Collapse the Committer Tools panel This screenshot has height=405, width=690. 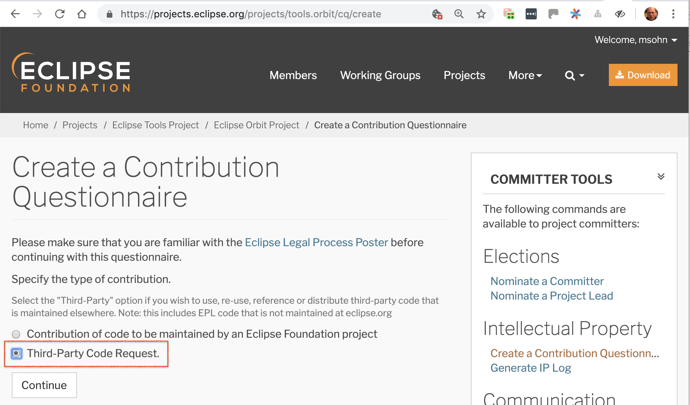pyautogui.click(x=661, y=176)
